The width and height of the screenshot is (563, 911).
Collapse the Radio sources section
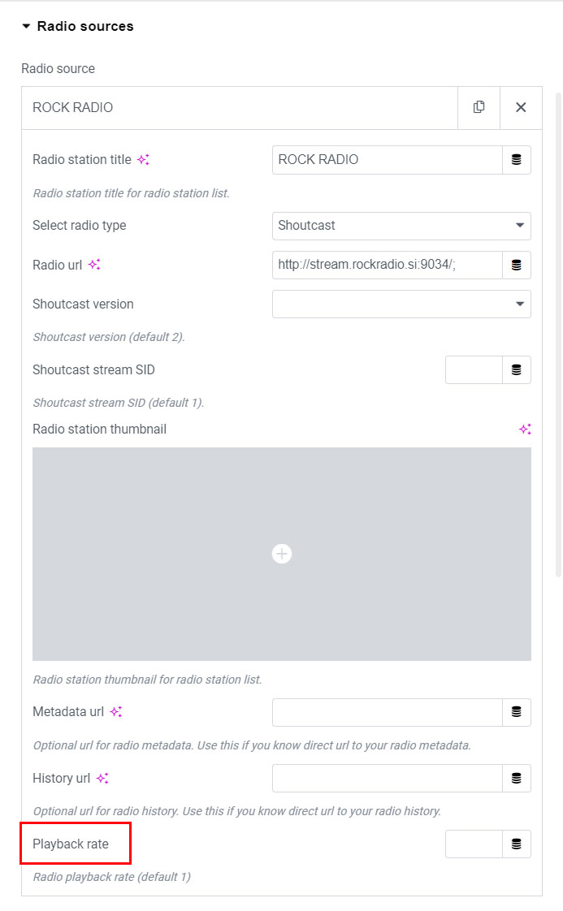(x=27, y=27)
